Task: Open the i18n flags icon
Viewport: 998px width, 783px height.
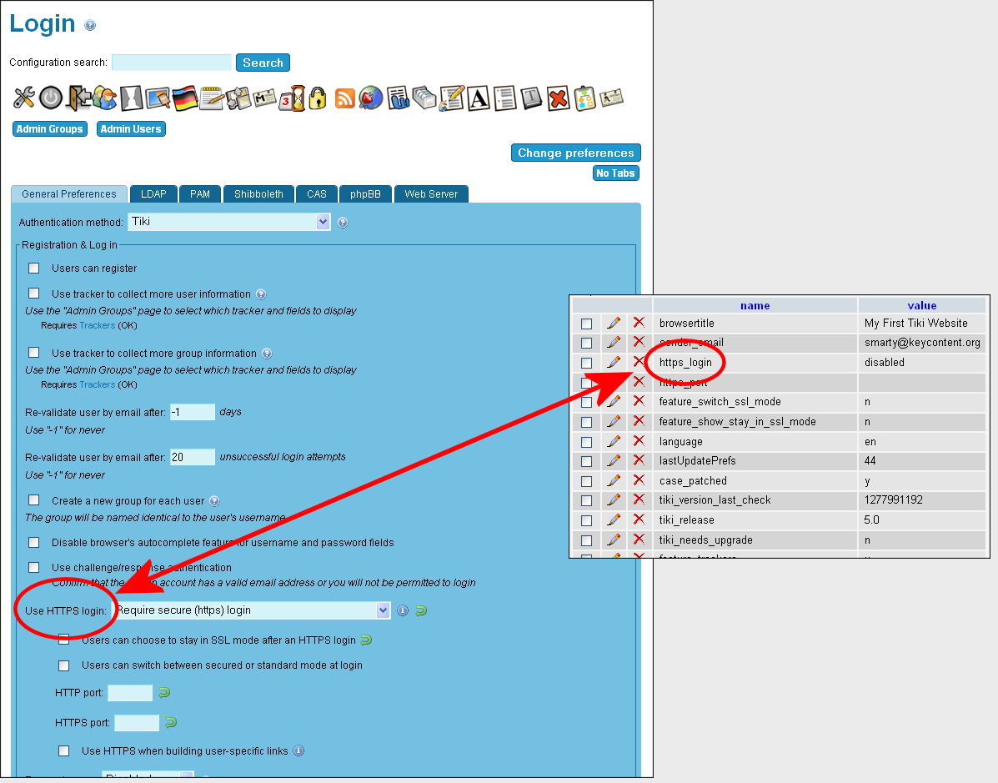Action: coord(185,98)
